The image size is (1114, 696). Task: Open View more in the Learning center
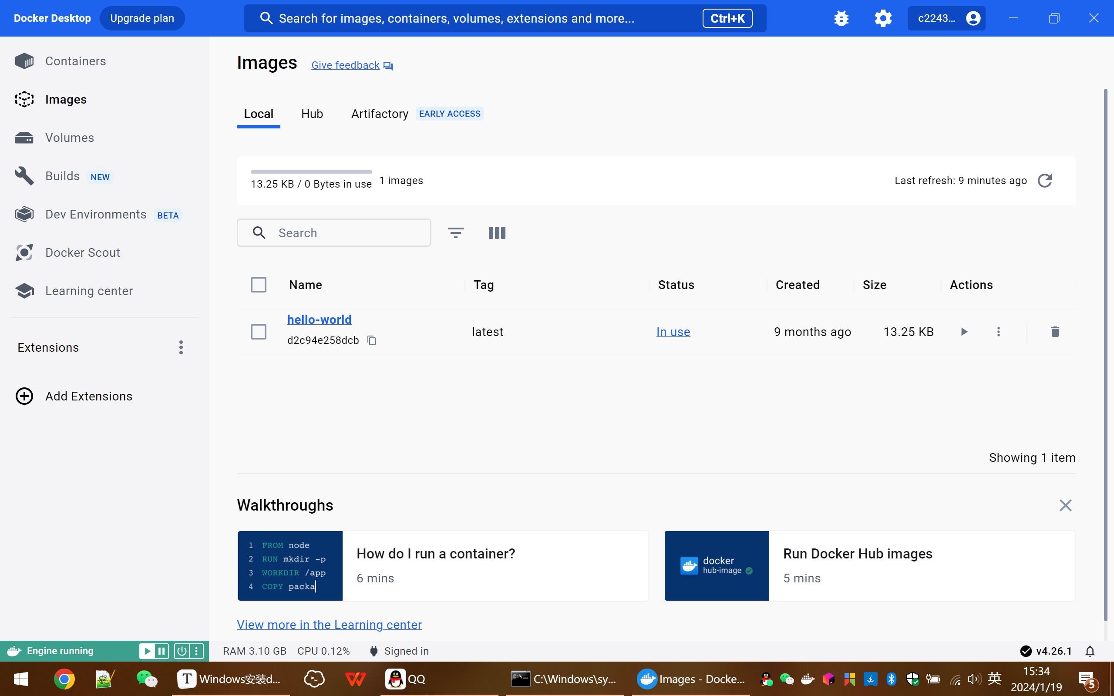coord(329,625)
